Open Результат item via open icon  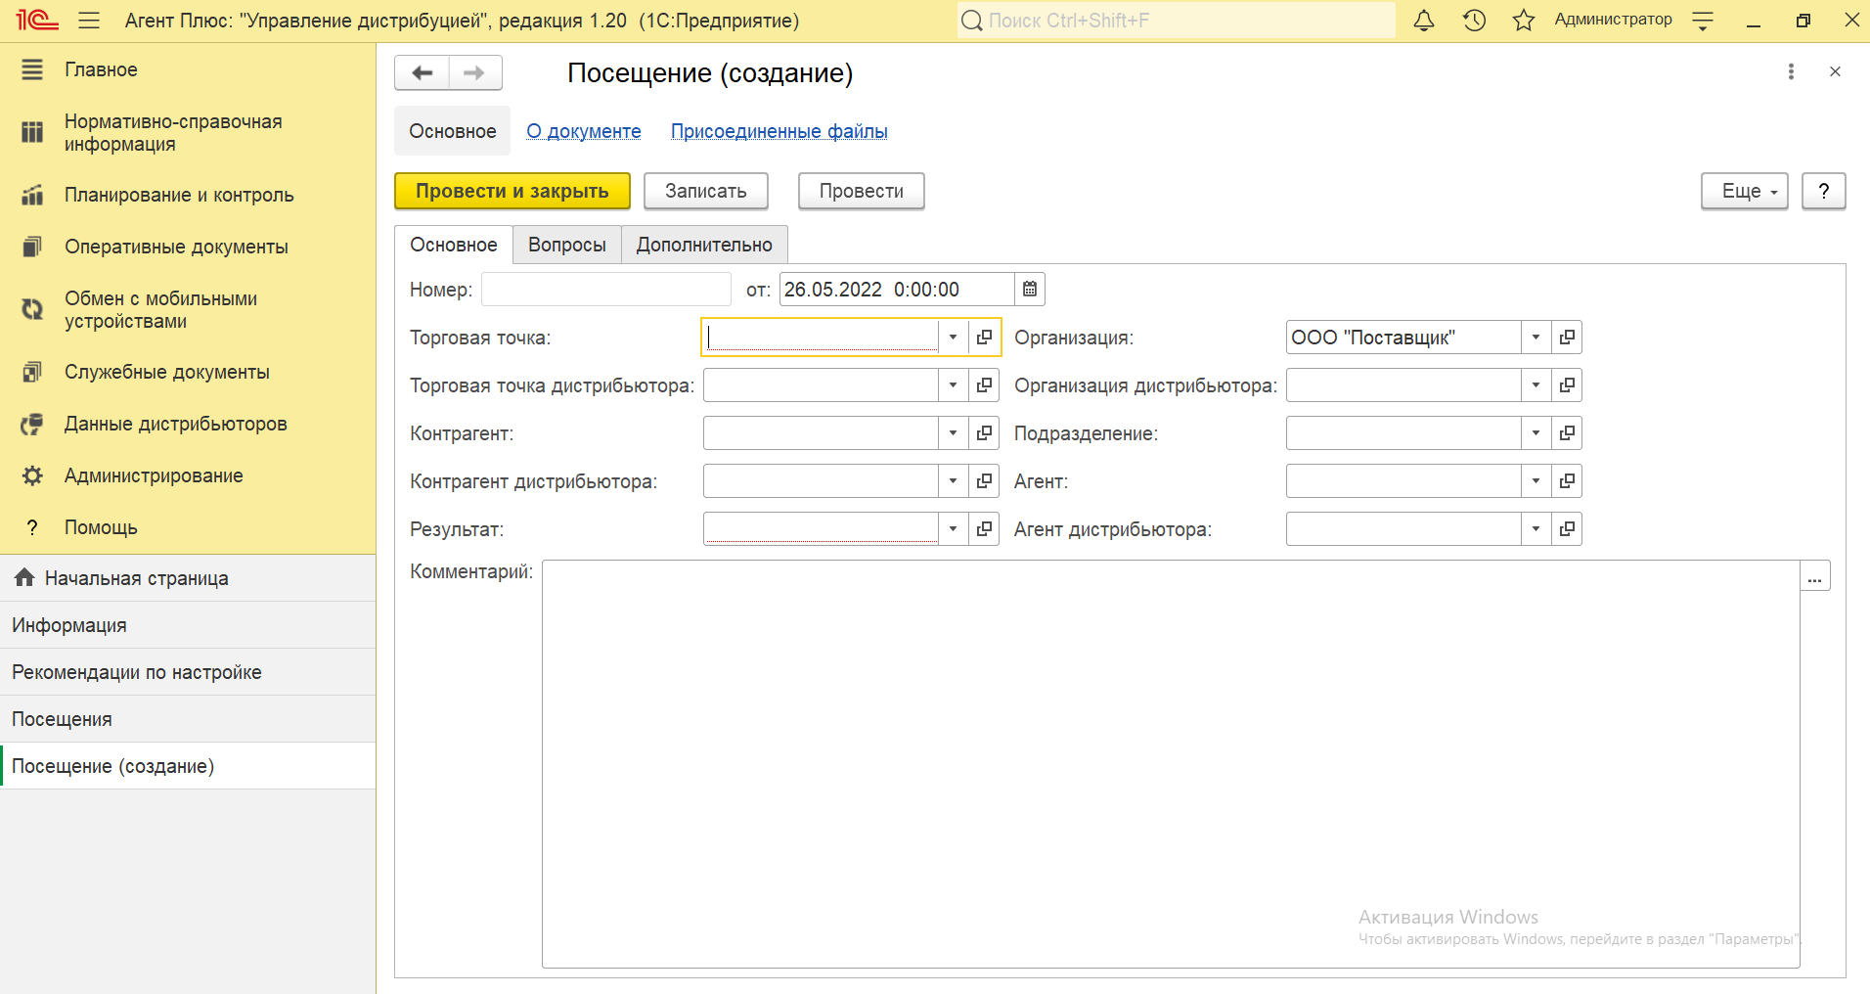click(984, 529)
